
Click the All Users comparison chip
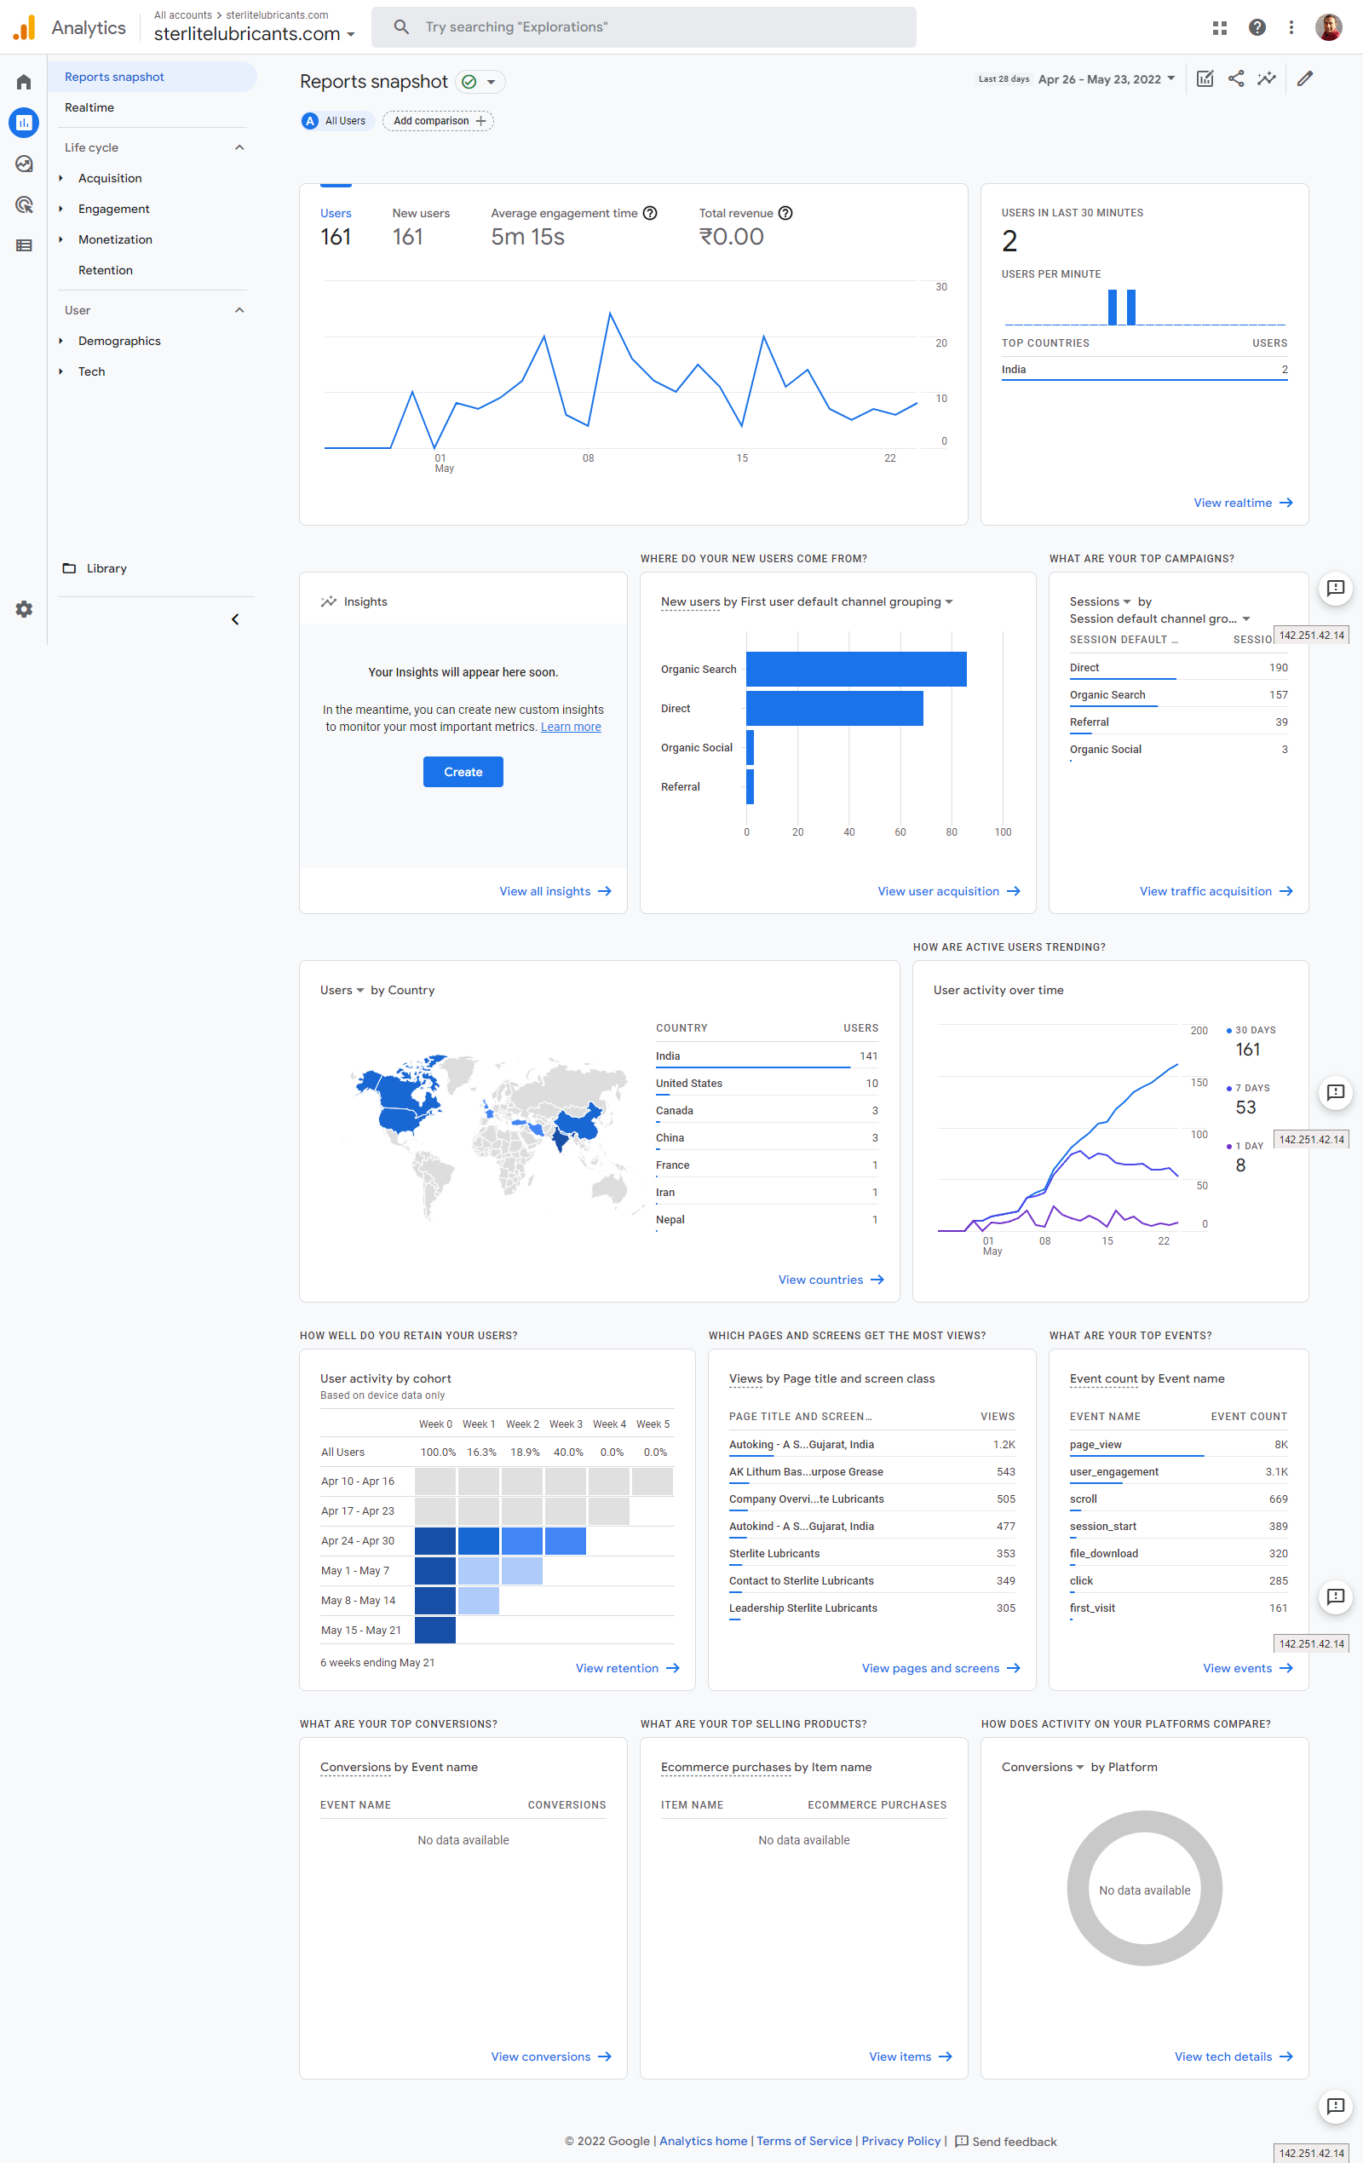(x=337, y=120)
